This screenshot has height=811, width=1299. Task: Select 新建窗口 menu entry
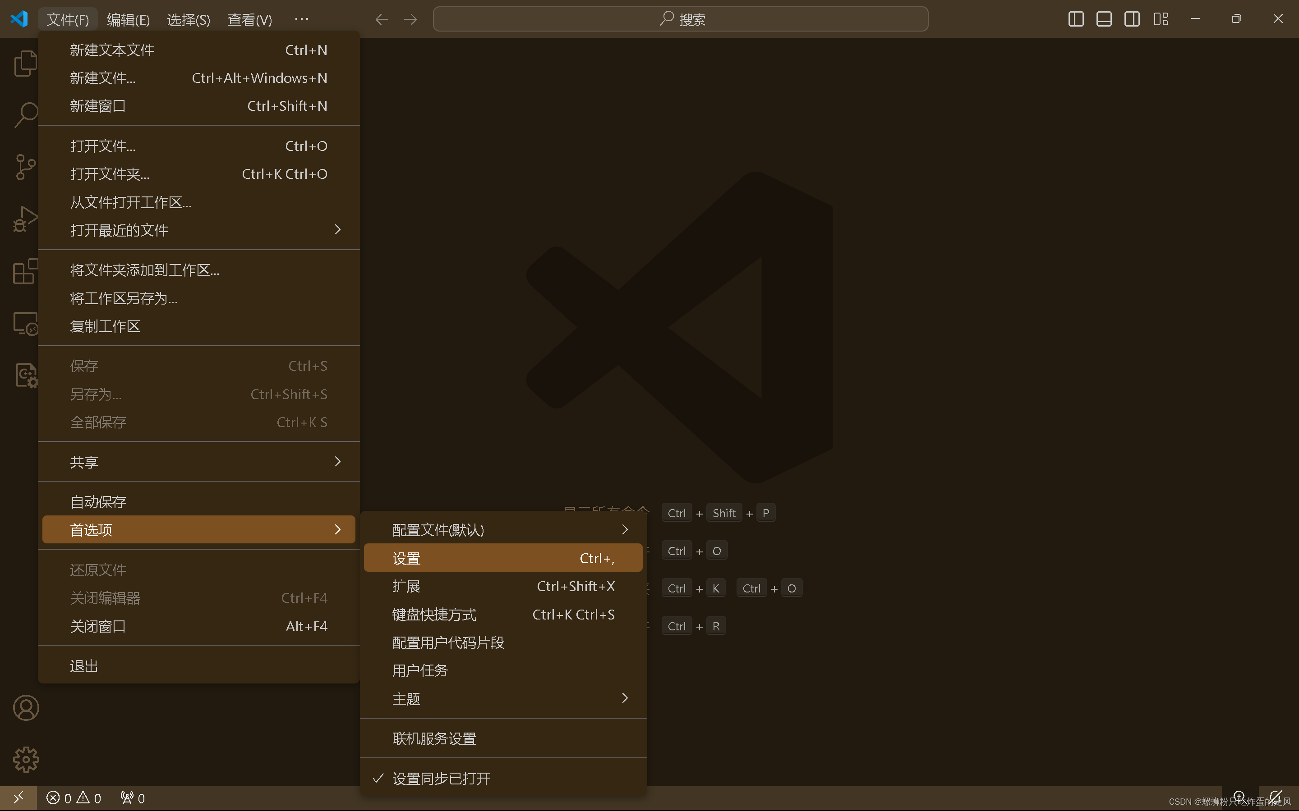(x=198, y=106)
